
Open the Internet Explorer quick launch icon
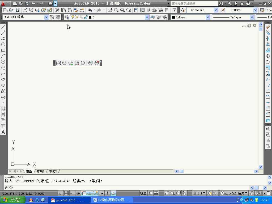[37, 200]
